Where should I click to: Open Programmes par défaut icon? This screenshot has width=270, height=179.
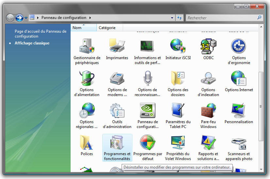147,143
